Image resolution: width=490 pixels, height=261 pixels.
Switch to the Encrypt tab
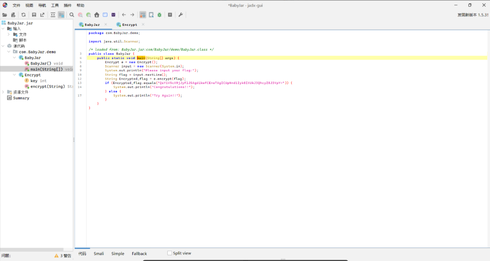pos(129,25)
